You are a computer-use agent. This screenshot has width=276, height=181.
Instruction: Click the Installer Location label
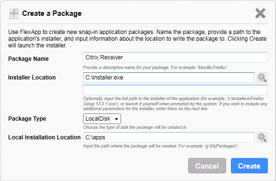(x=32, y=78)
